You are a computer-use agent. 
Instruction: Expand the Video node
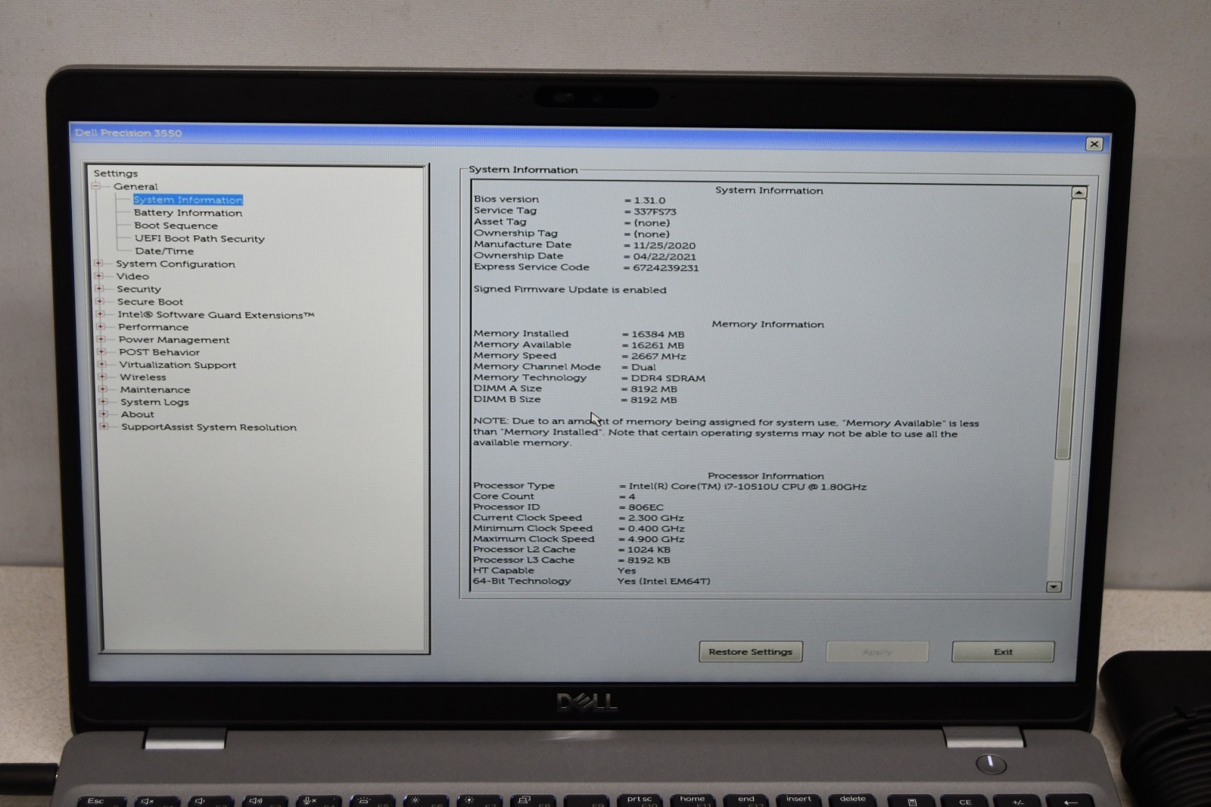click(98, 276)
